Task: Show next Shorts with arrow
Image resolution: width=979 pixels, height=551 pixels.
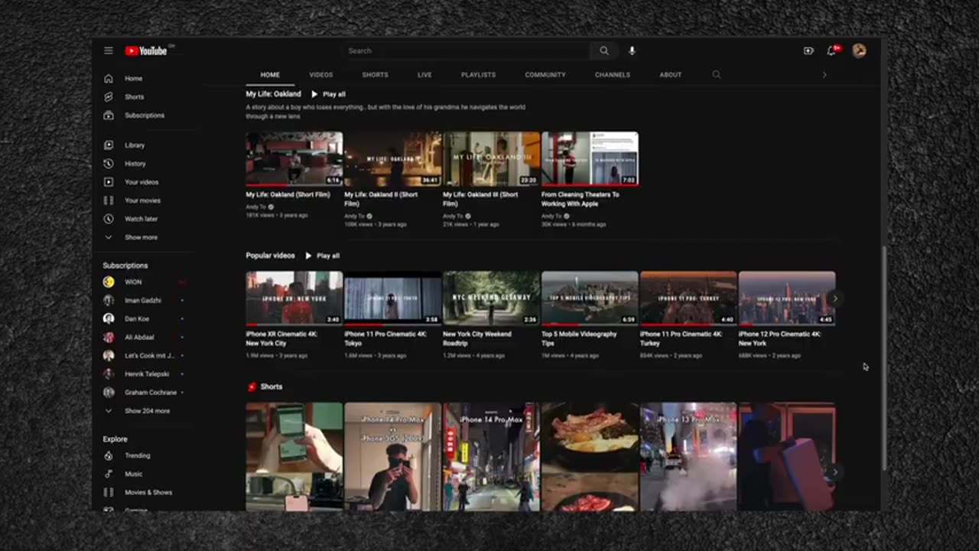Action: [835, 472]
